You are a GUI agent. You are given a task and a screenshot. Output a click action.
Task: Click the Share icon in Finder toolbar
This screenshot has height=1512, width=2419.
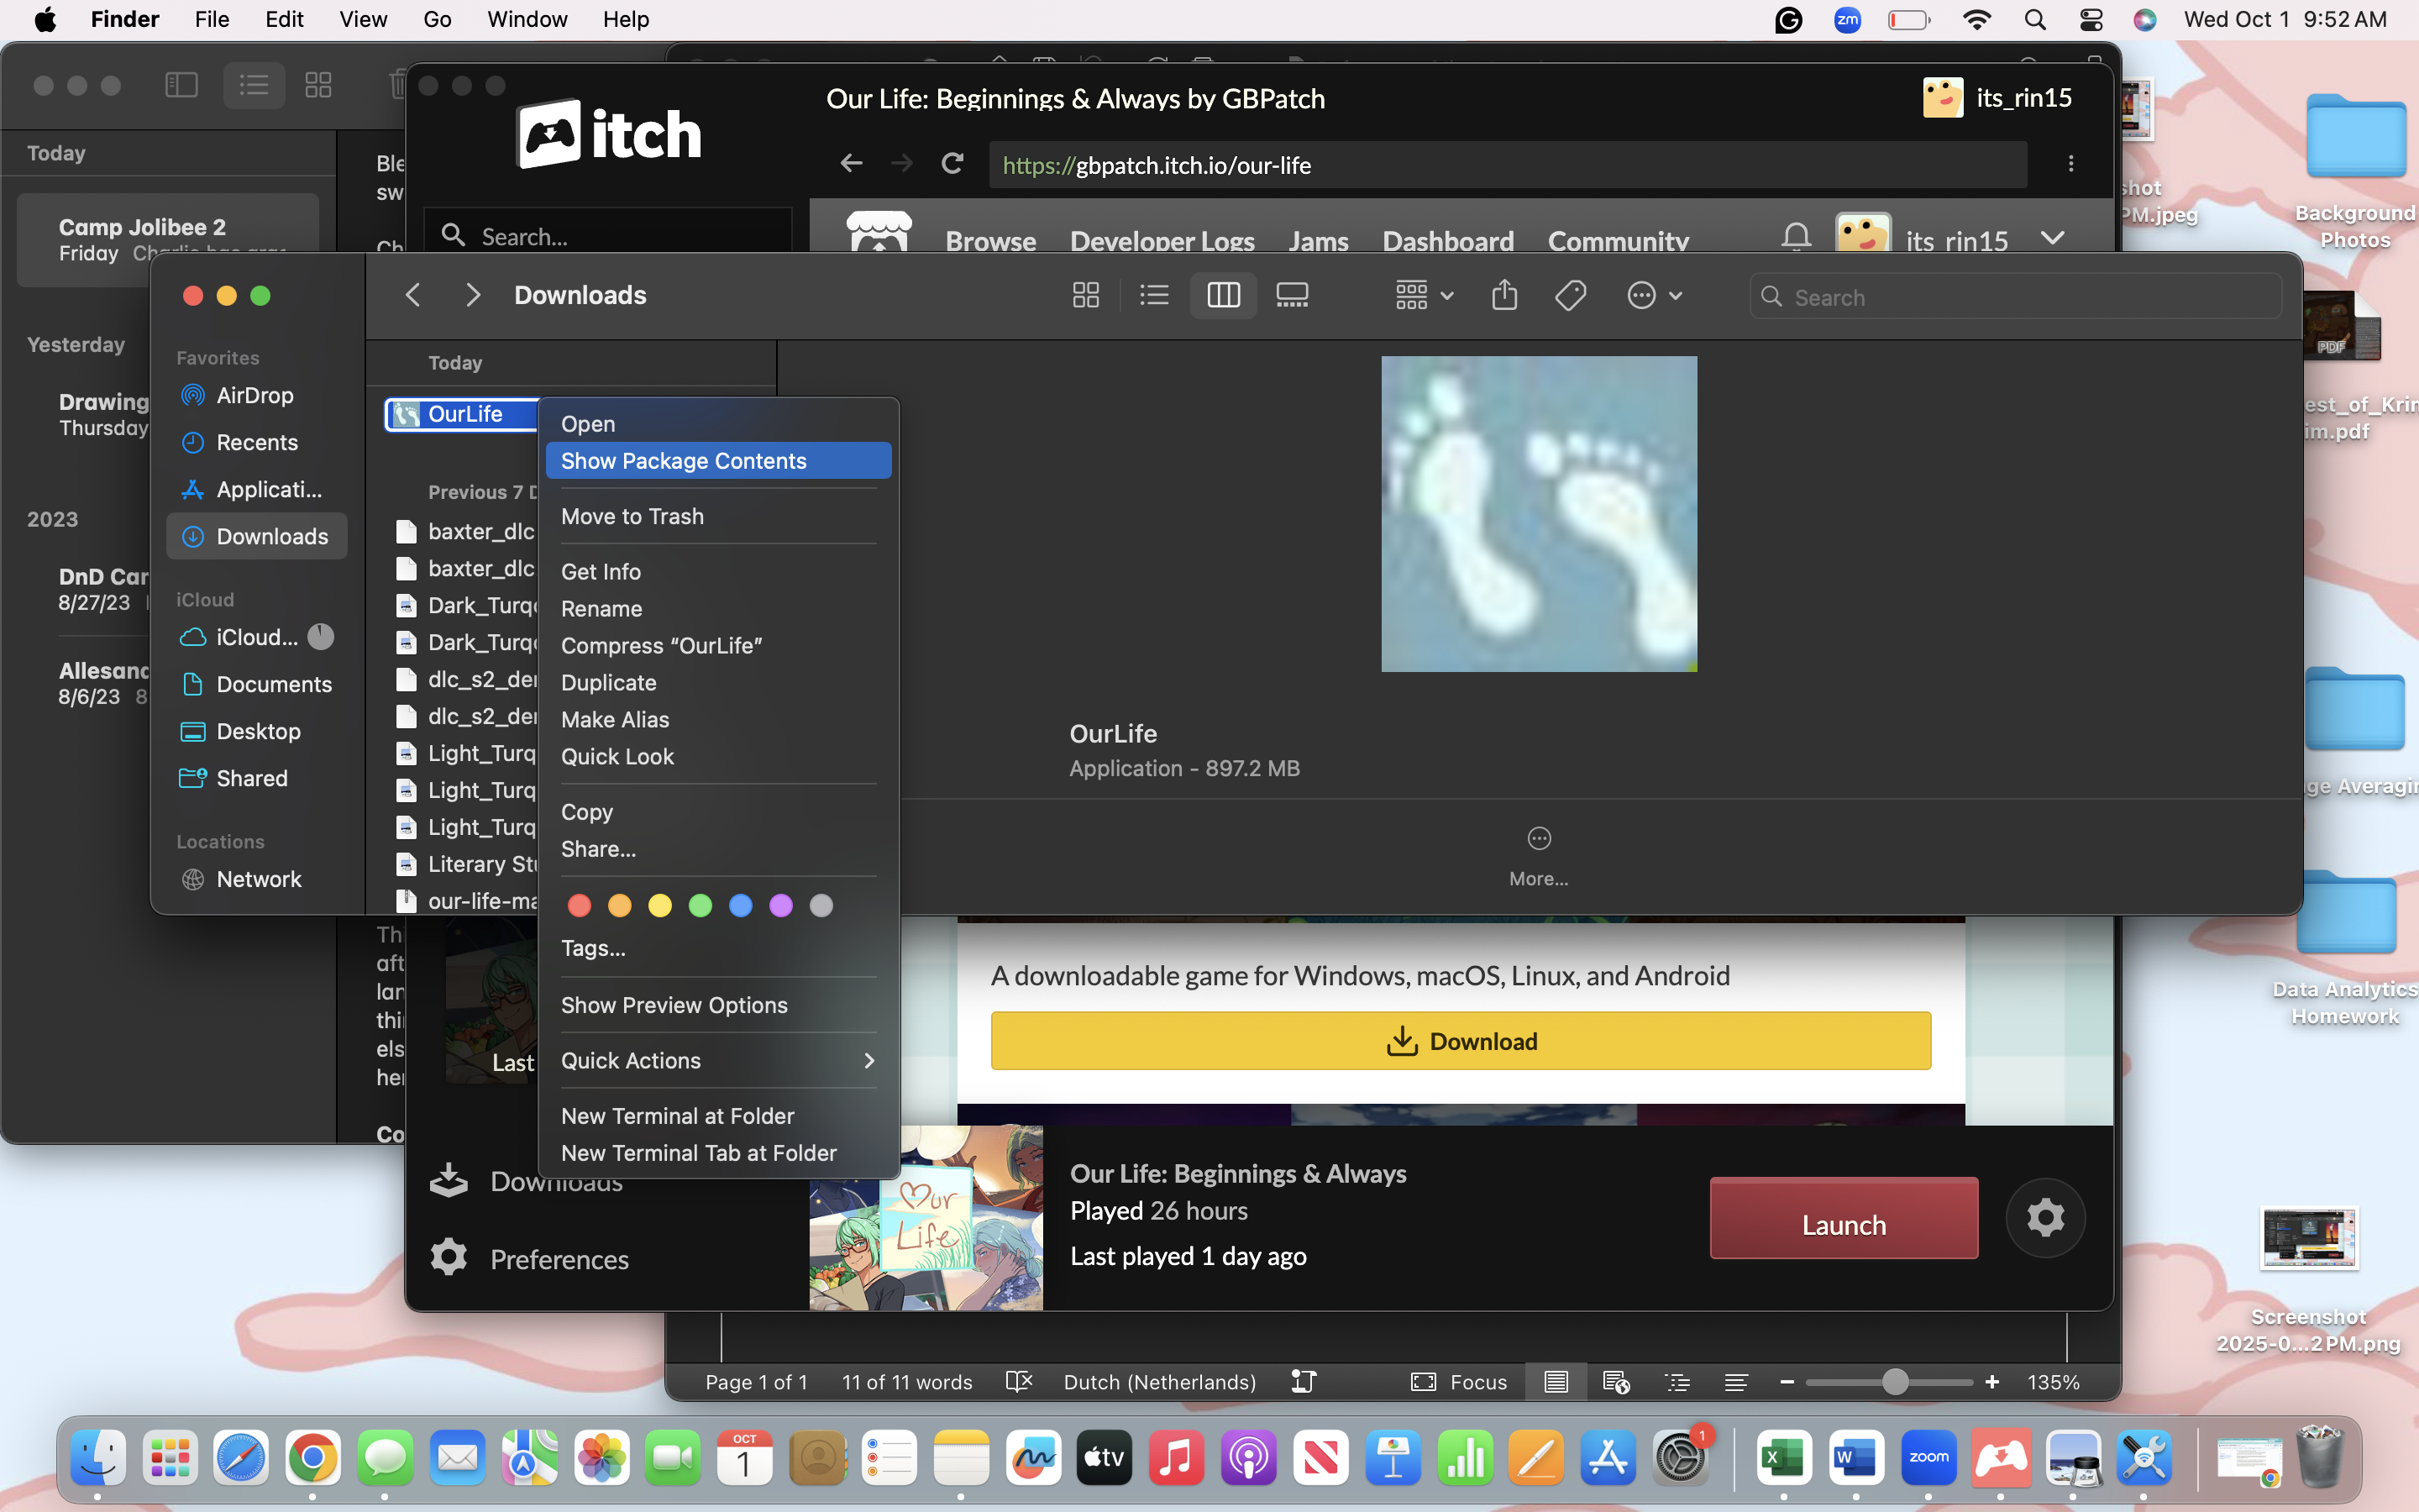1503,295
